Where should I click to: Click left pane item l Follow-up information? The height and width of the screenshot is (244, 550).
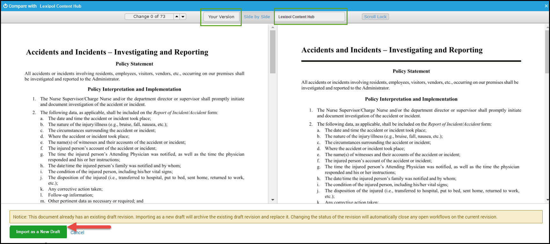click(70, 195)
